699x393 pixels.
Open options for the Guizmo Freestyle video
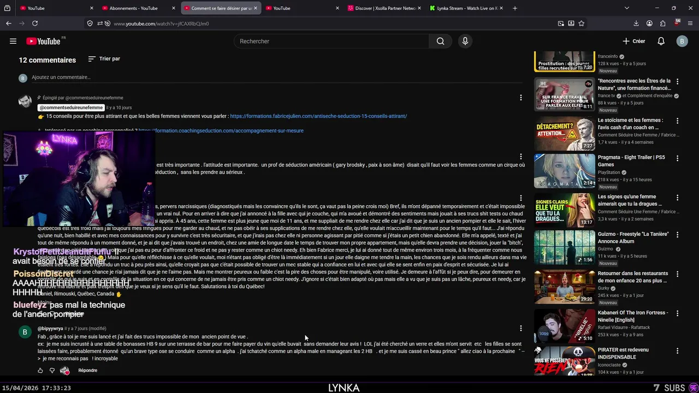coord(677,235)
